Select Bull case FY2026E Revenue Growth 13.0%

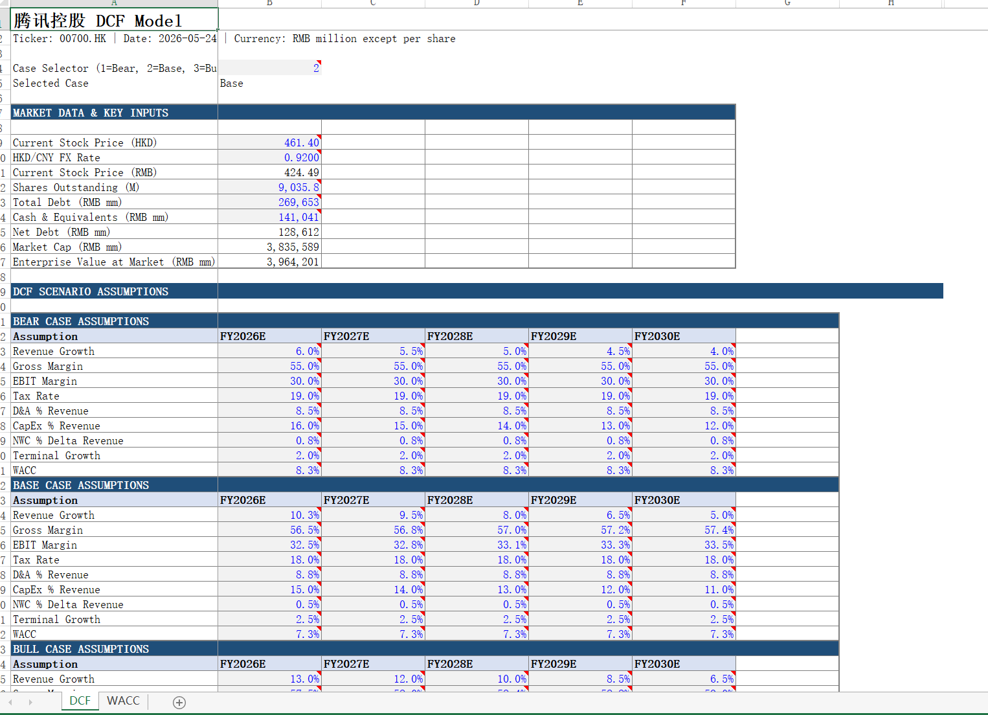coord(270,679)
